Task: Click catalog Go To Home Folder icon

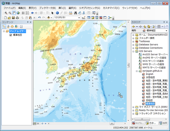Action: click(149, 26)
